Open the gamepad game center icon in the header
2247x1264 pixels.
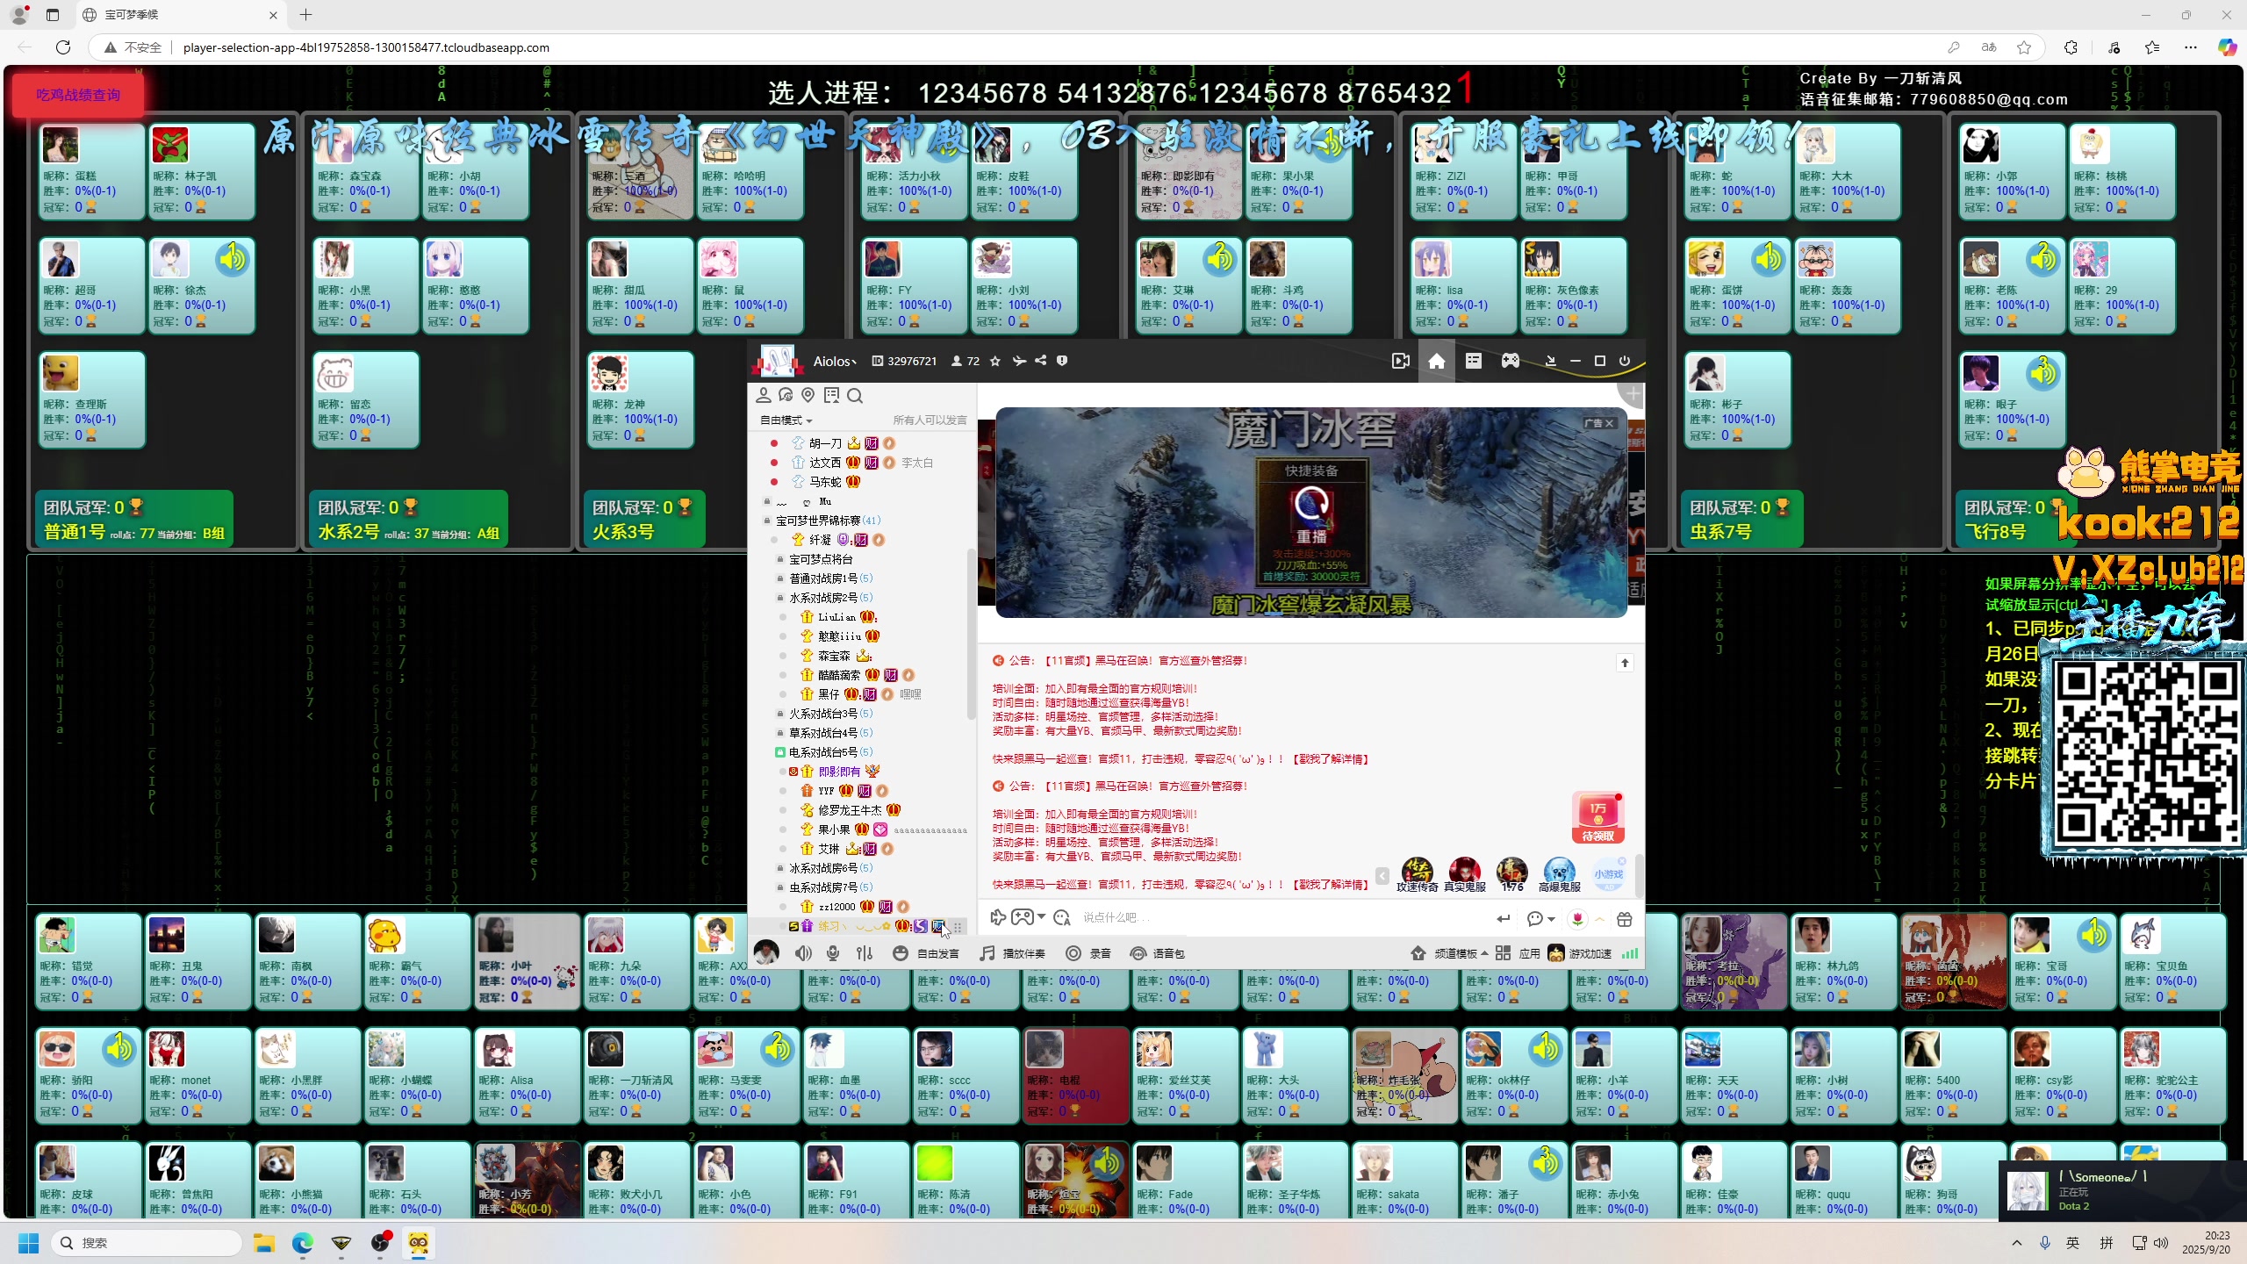1510,361
